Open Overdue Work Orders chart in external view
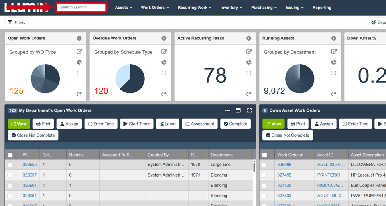The height and width of the screenshot is (206, 386). coord(164,51)
